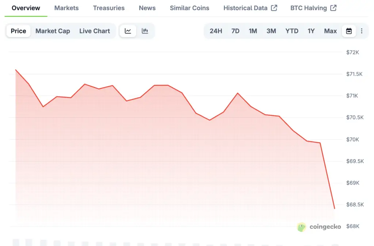This screenshot has width=374, height=246.
Task: Select the Price toggle
Action: coord(18,31)
